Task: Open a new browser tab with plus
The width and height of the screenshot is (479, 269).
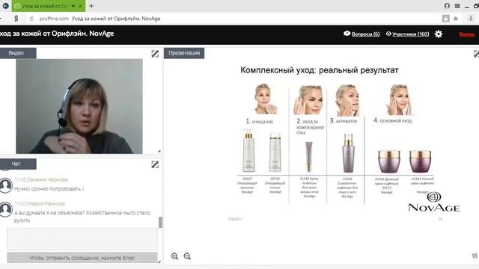Action: click(x=91, y=6)
